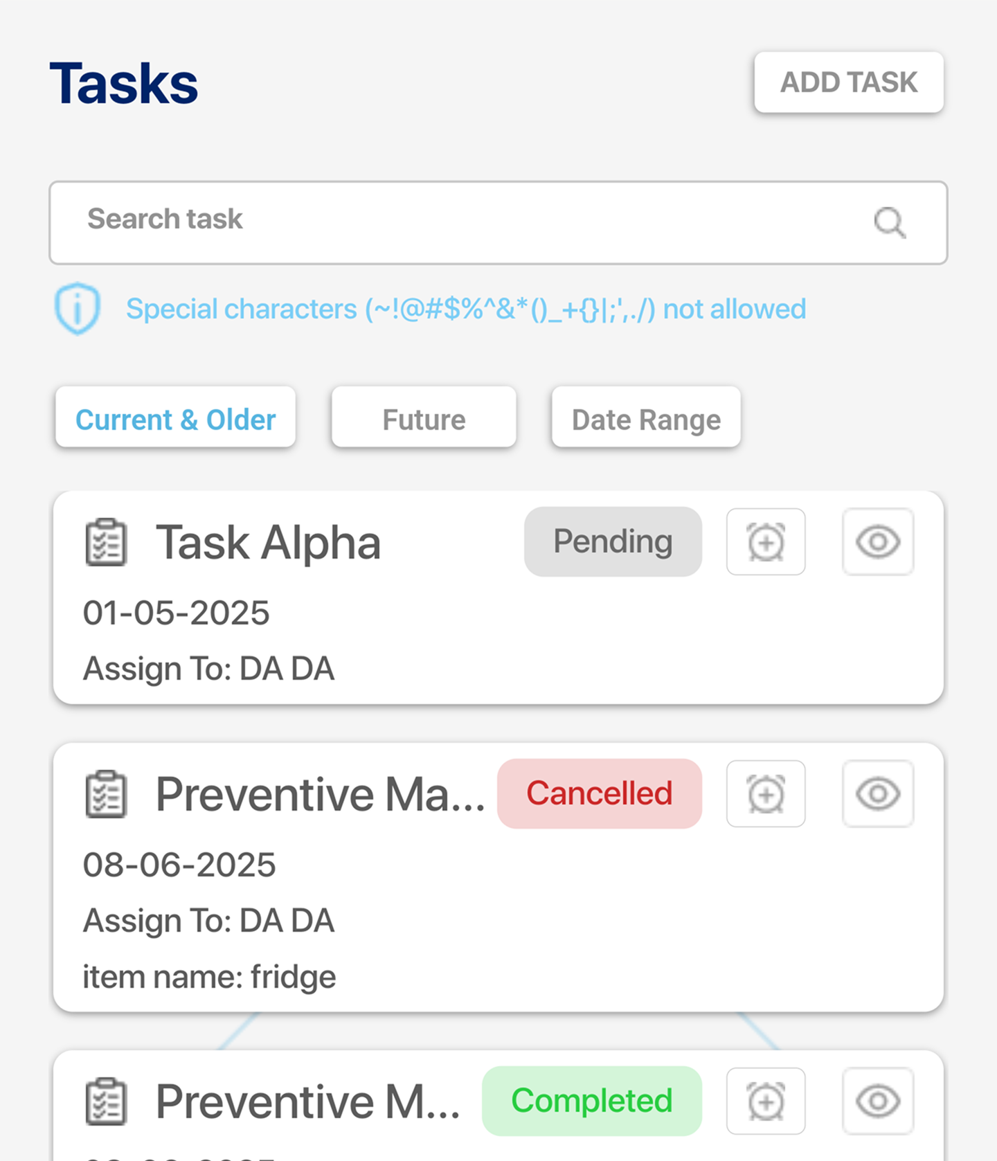Open the Date Range filter
This screenshot has width=997, height=1161.
(x=646, y=417)
